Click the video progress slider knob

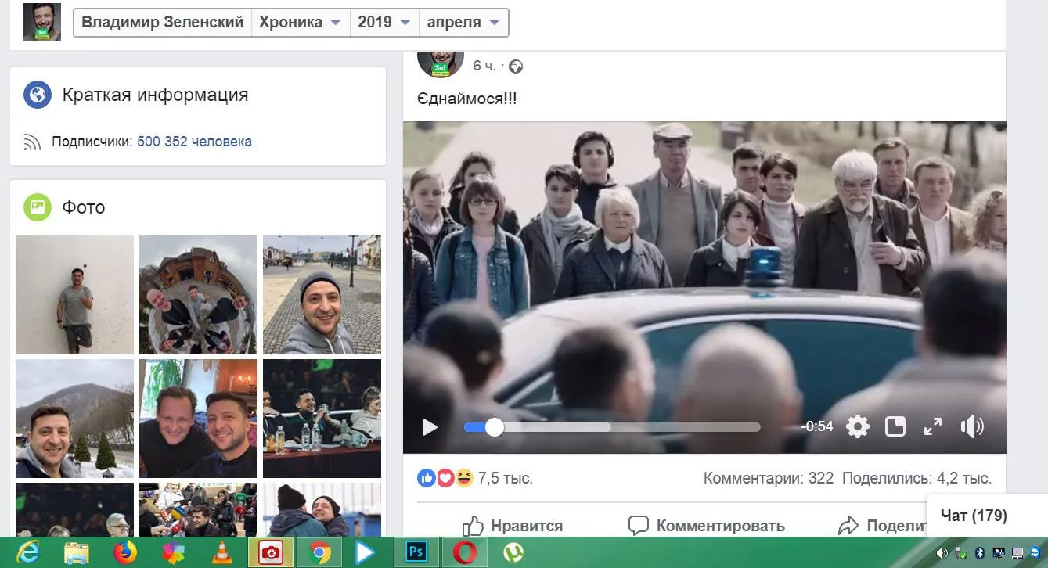[494, 427]
